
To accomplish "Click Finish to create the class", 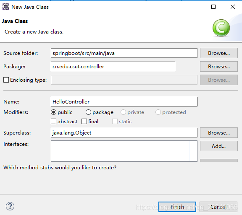I will point(177,207).
